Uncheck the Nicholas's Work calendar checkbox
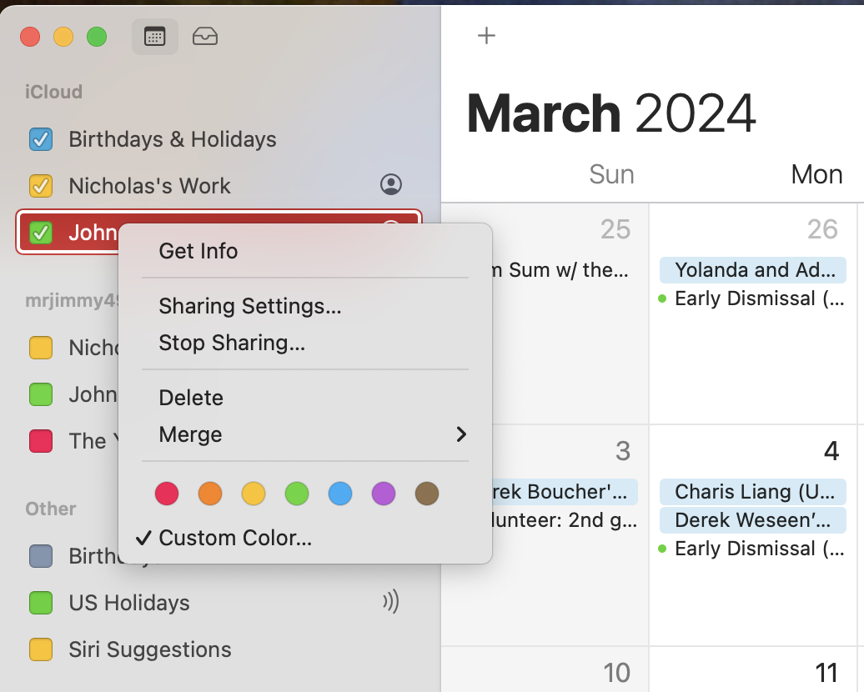Image resolution: width=864 pixels, height=692 pixels. click(x=41, y=186)
